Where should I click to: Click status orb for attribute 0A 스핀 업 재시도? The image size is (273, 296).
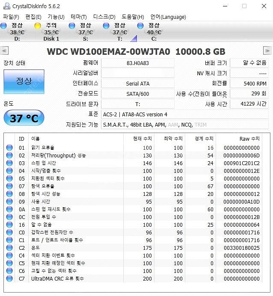tap(9, 209)
